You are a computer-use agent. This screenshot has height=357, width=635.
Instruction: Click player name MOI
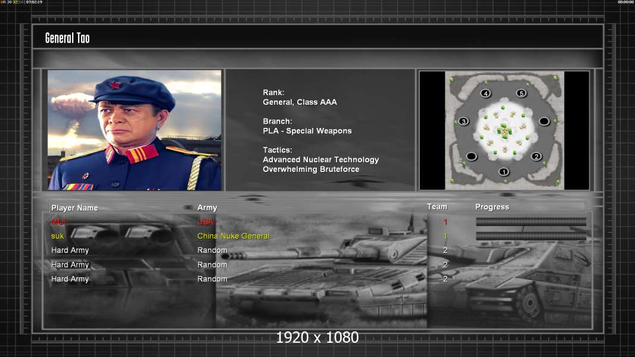(59, 222)
